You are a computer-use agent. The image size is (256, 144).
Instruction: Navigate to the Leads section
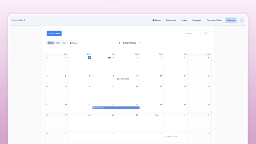tap(184, 20)
